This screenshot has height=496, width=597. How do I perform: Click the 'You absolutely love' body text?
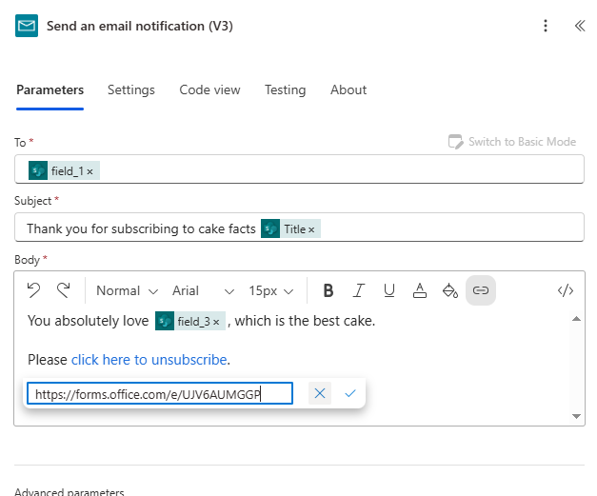pos(88,321)
